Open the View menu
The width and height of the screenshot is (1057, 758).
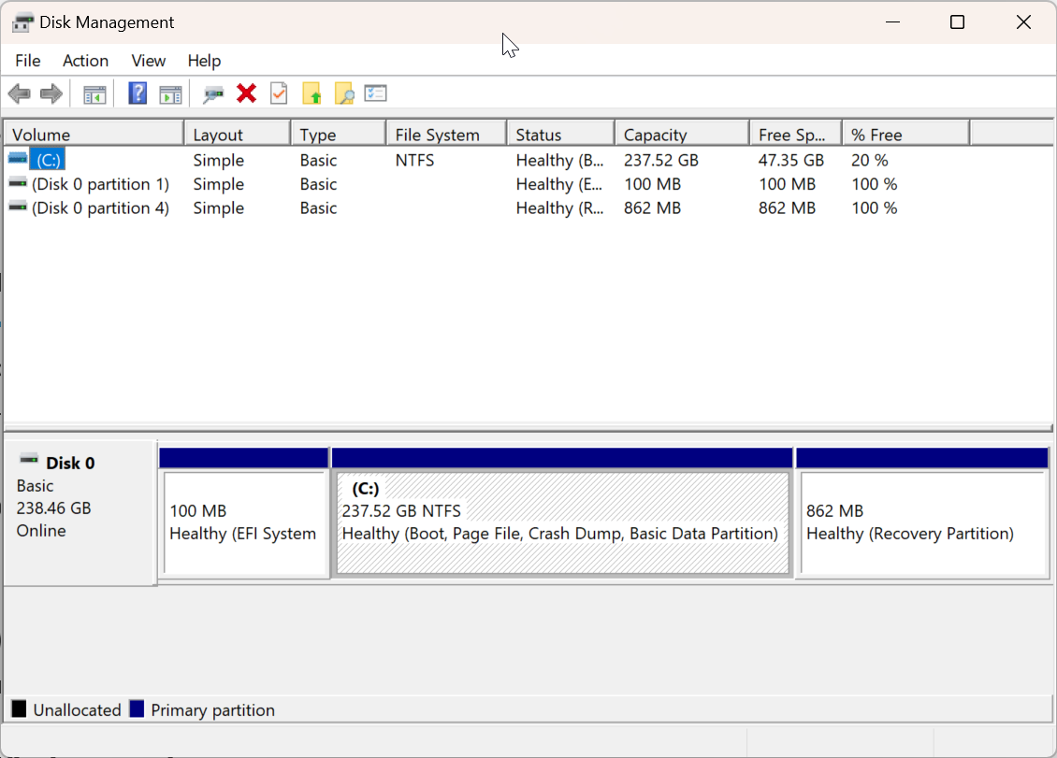[x=148, y=61]
